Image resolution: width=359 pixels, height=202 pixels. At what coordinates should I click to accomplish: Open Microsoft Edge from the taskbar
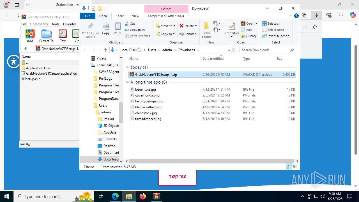[115, 196]
